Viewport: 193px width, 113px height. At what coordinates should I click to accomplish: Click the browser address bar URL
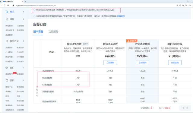click(36, 5)
